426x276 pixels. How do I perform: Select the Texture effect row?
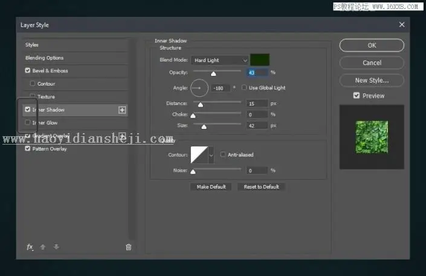[76, 96]
